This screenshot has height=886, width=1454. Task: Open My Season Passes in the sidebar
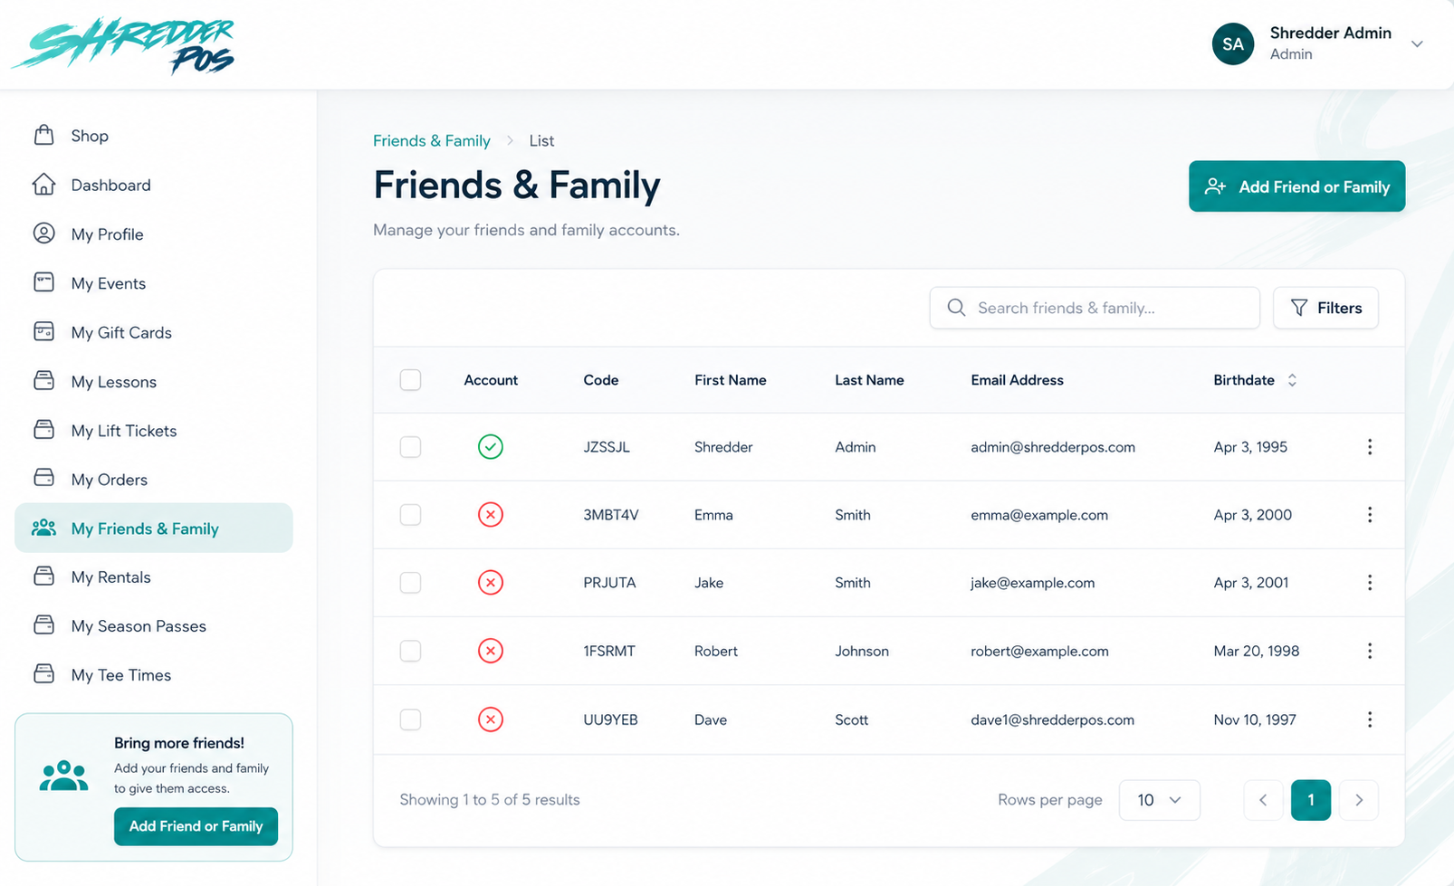click(x=154, y=625)
